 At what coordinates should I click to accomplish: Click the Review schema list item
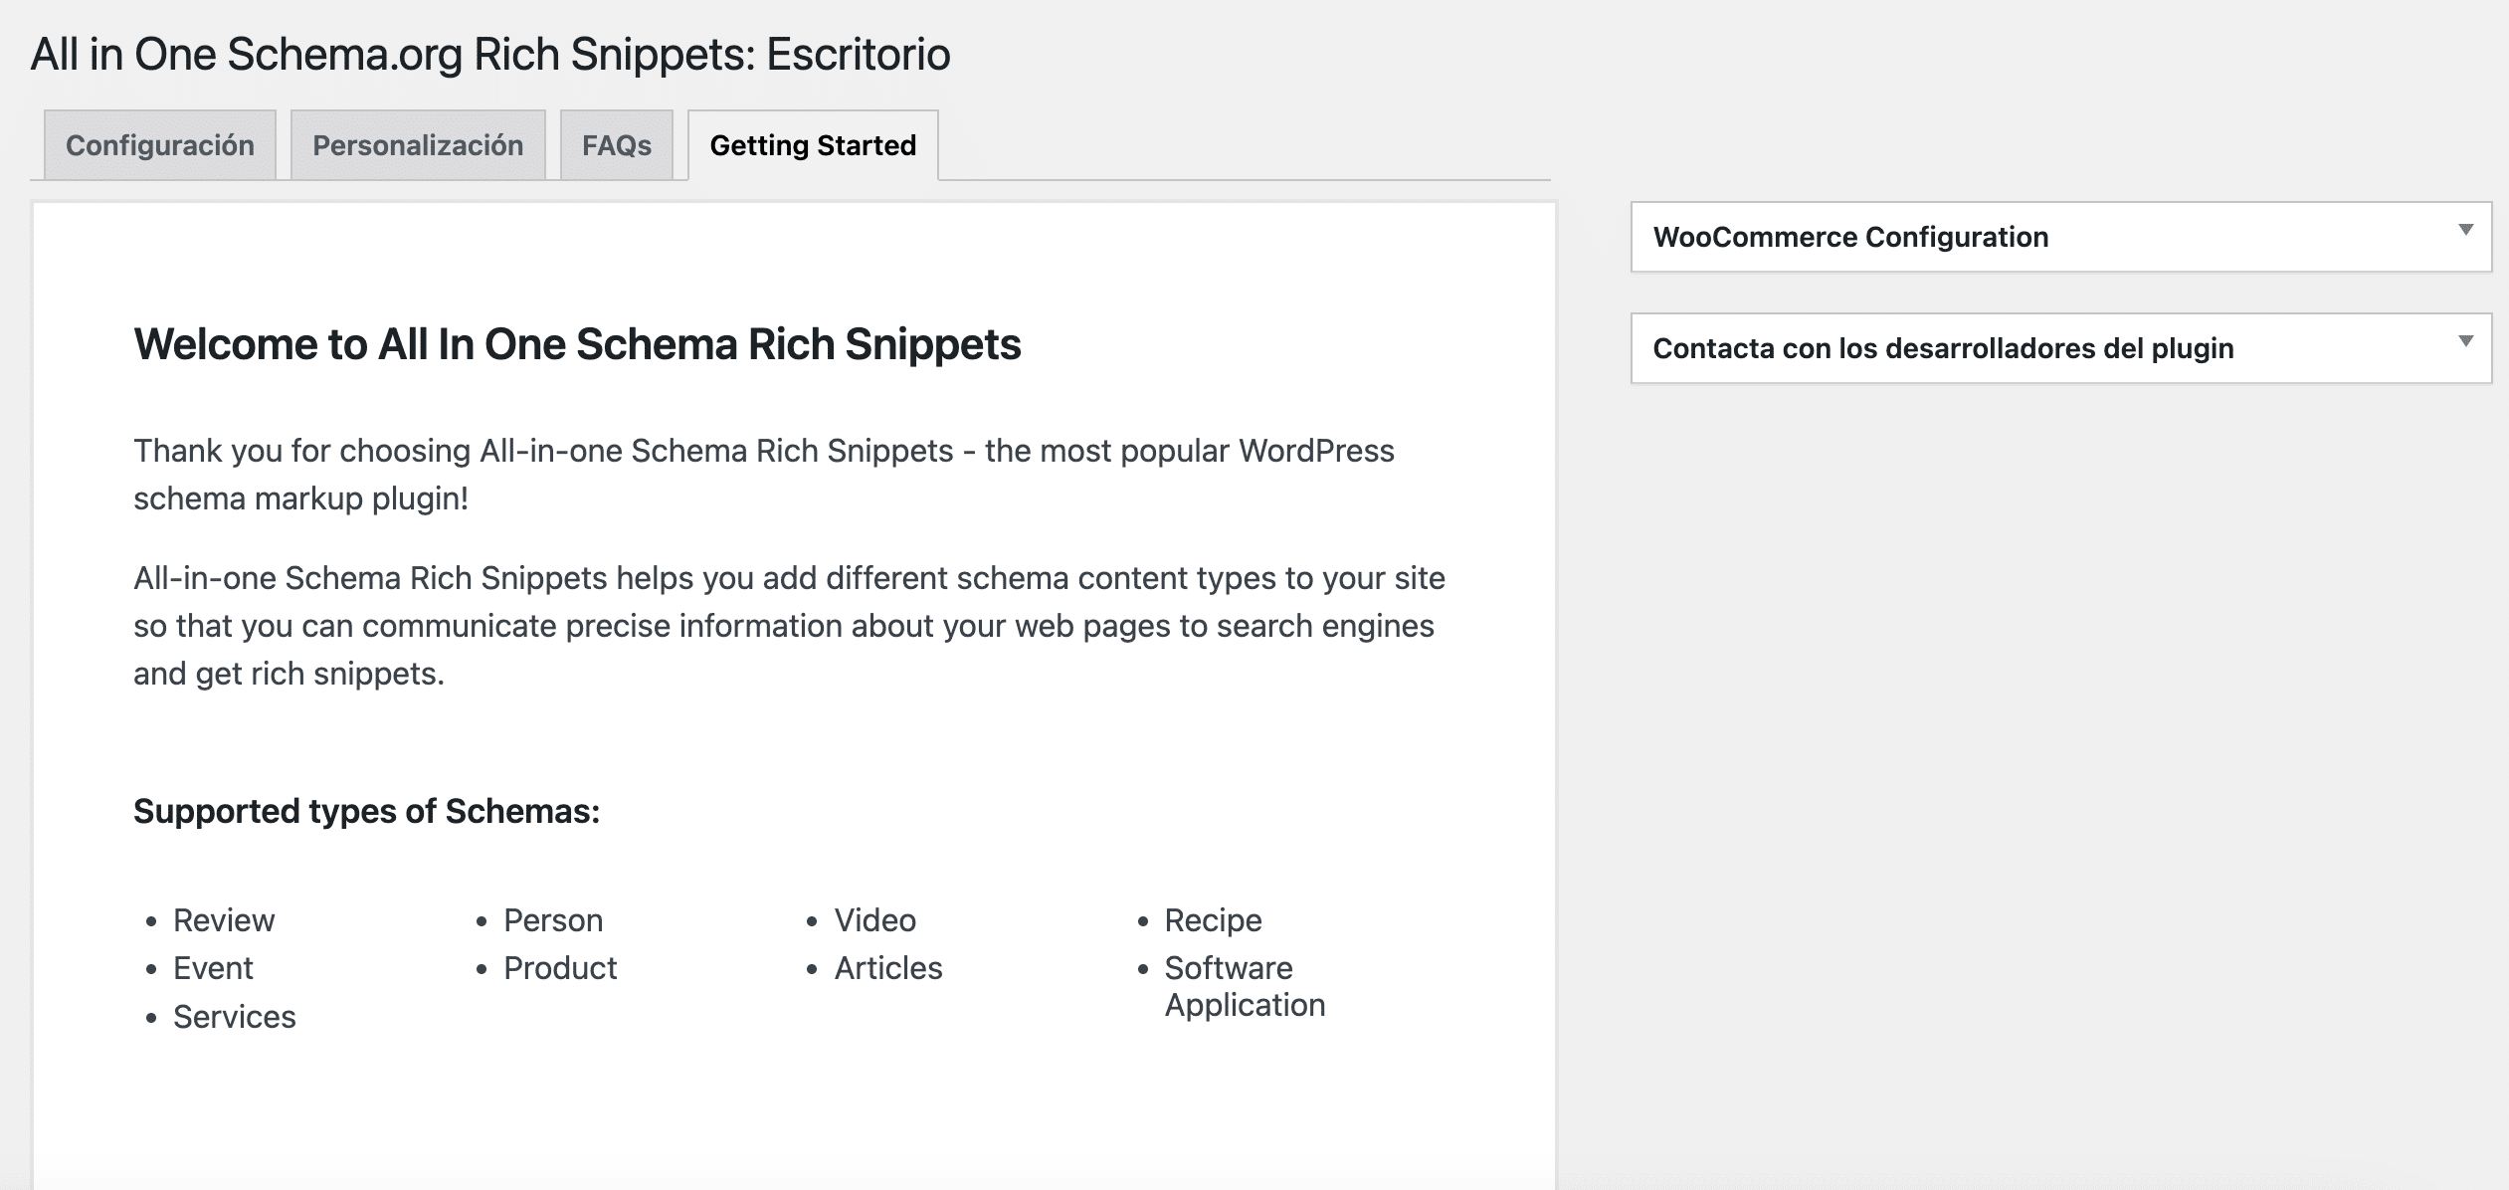point(224,920)
